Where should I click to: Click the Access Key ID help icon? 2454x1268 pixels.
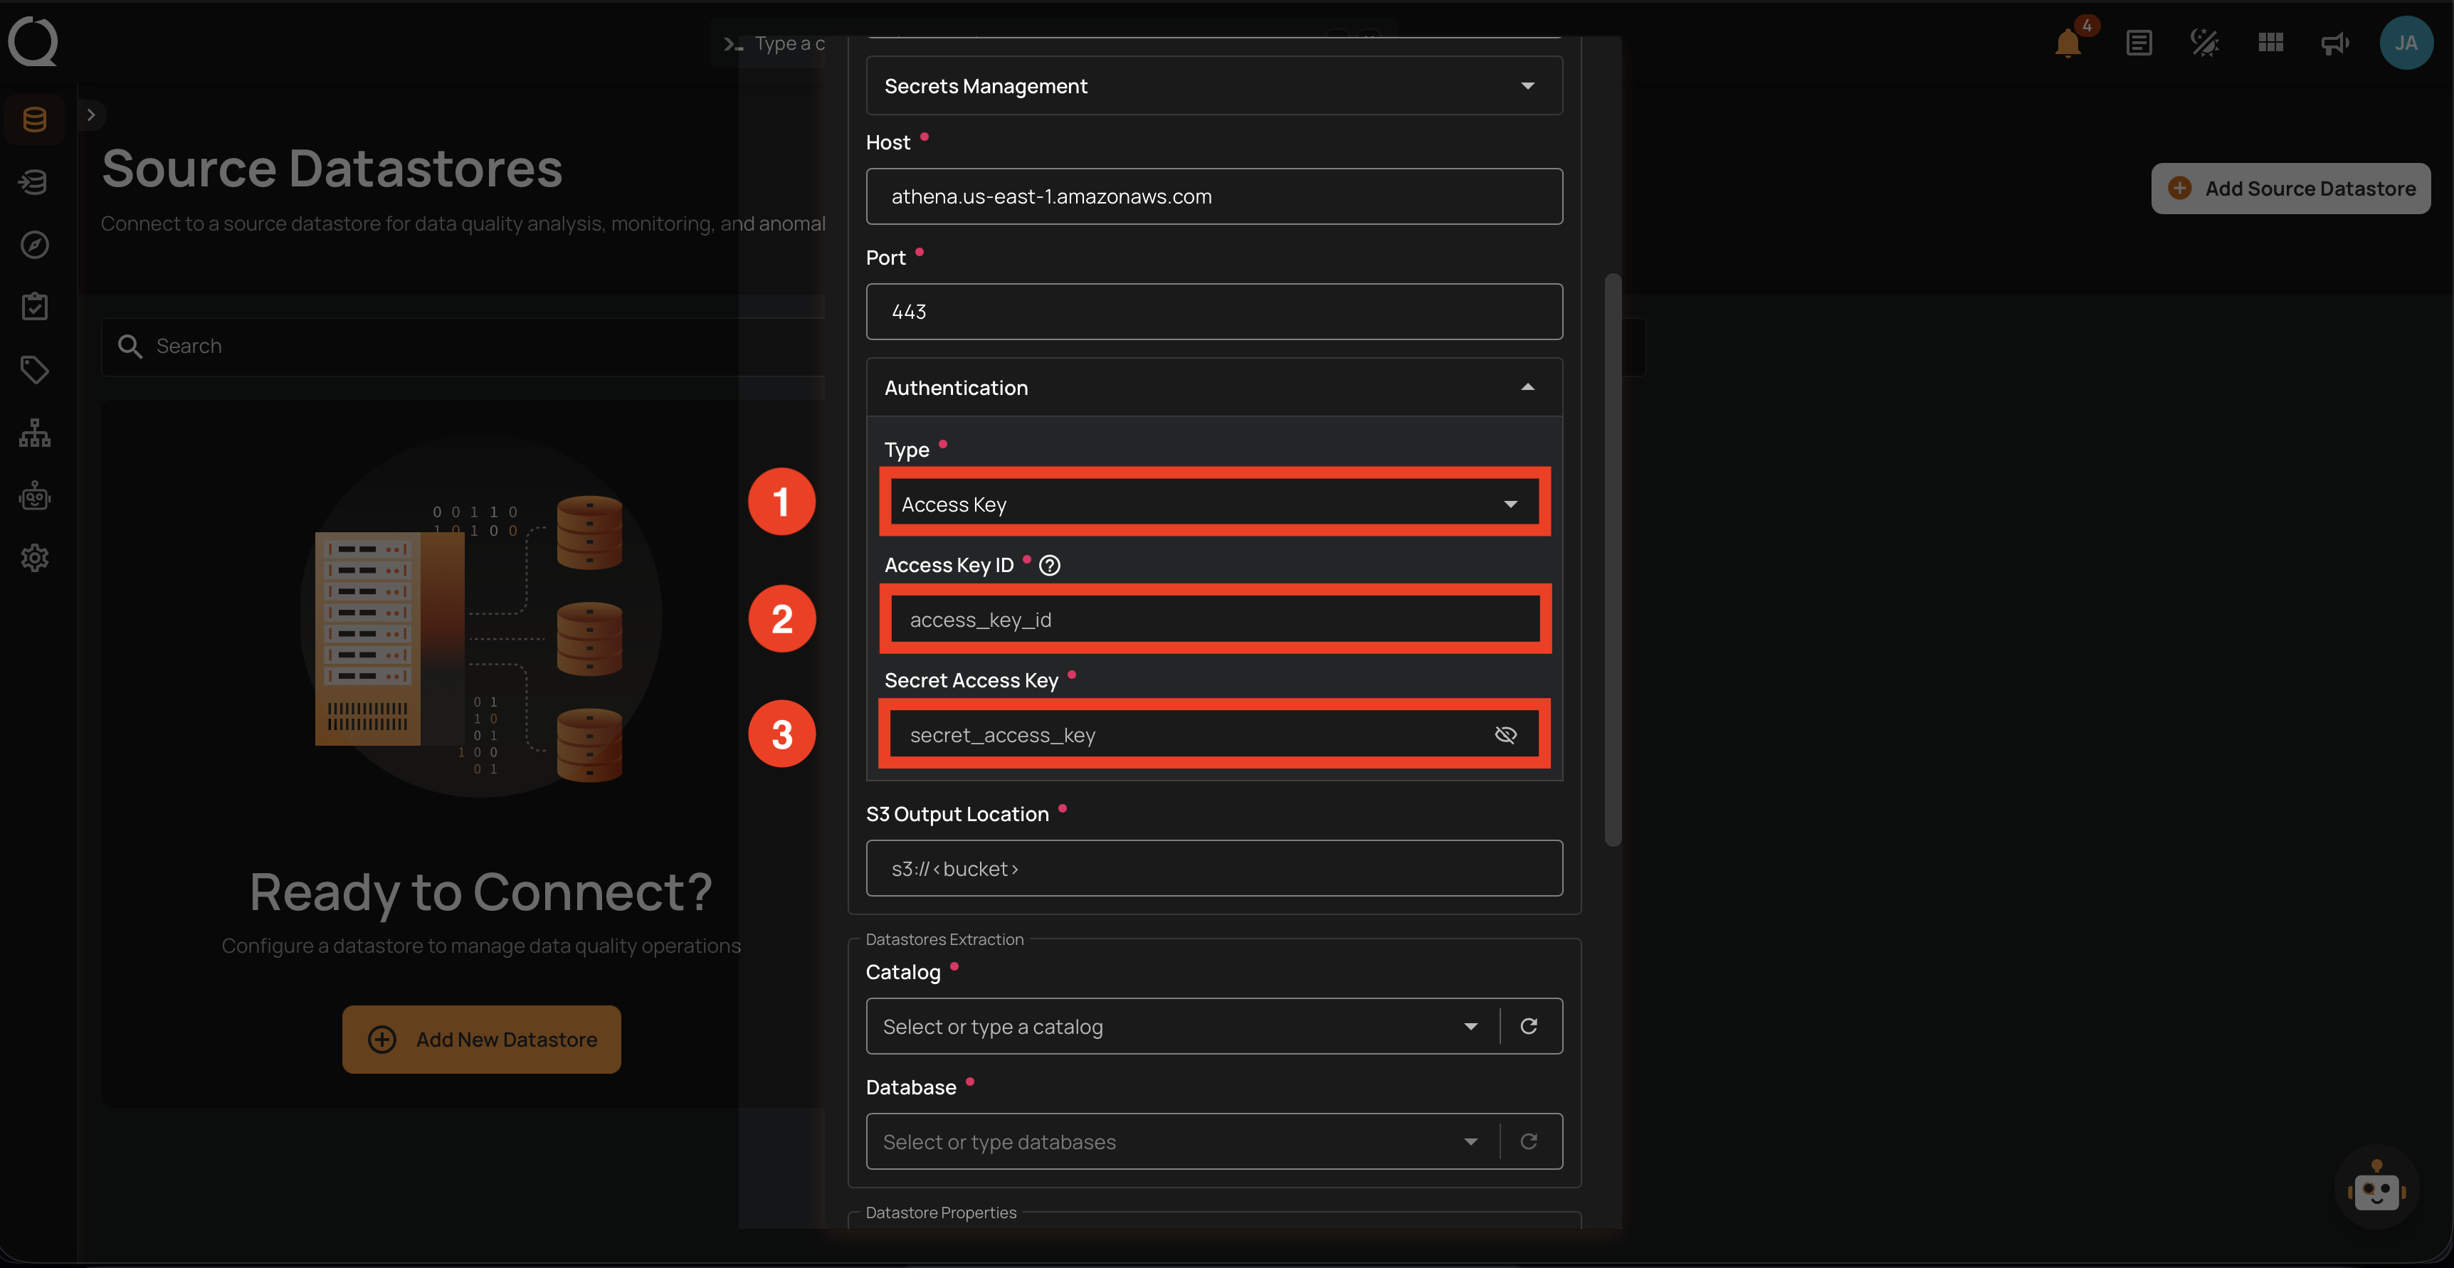point(1050,565)
